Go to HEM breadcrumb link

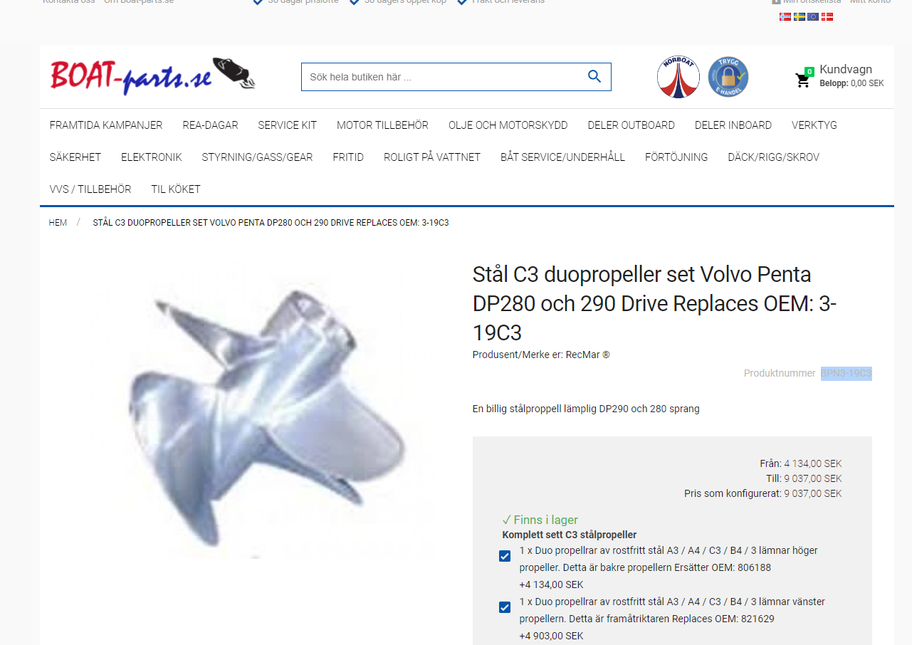pyautogui.click(x=58, y=223)
